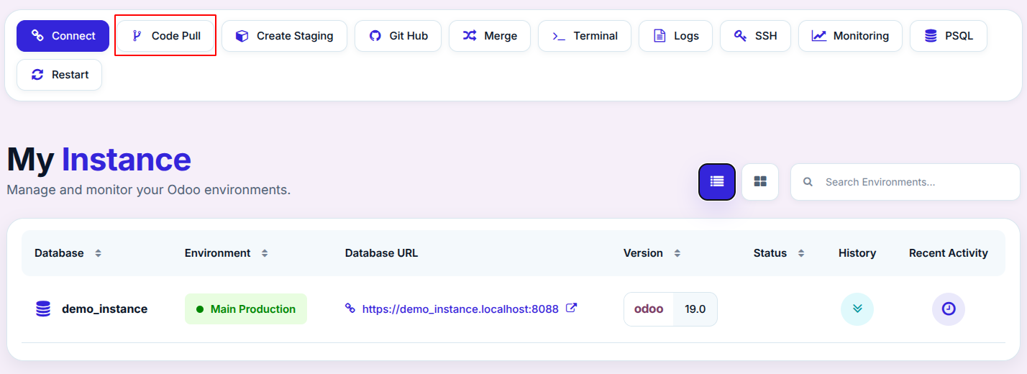Open the Logs viewer
Image resolution: width=1027 pixels, height=374 pixels.
pyautogui.click(x=675, y=36)
